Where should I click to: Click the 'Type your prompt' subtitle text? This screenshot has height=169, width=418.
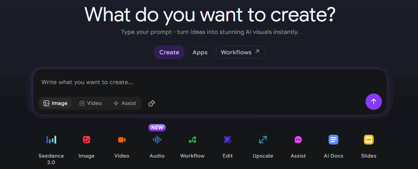pos(210,32)
